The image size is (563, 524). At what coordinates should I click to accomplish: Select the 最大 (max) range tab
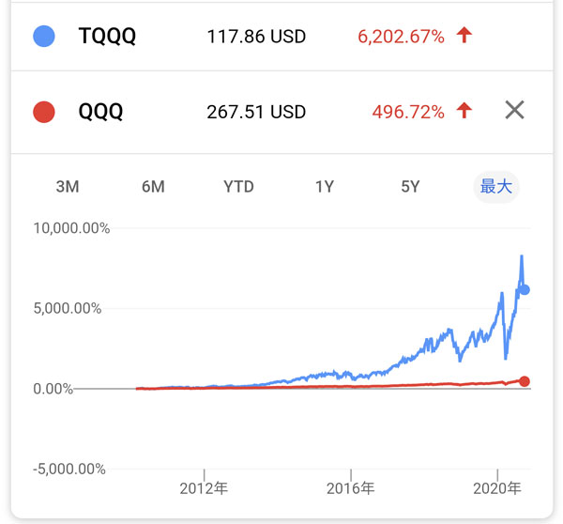495,186
